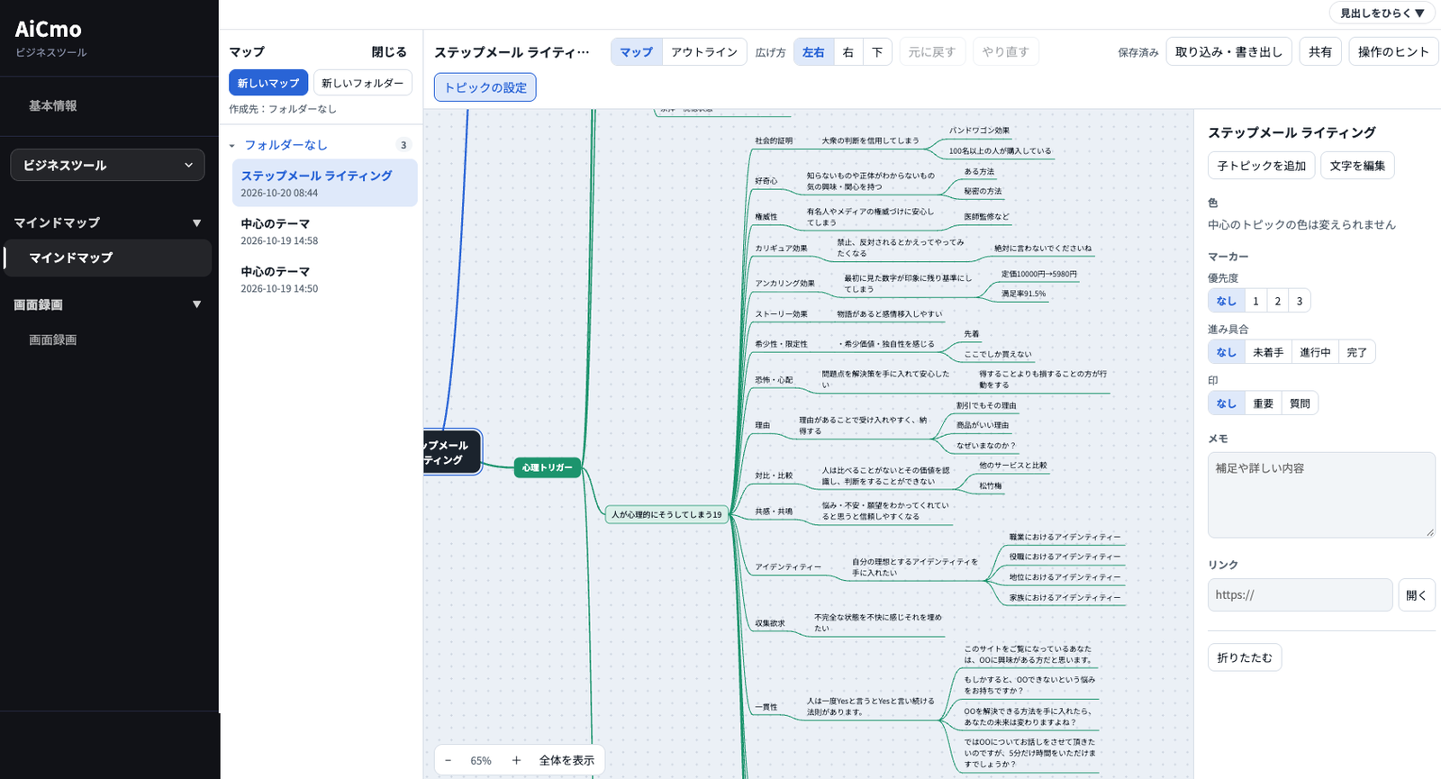Click 文字を編集 to edit text
The height and width of the screenshot is (779, 1441).
[x=1357, y=166]
